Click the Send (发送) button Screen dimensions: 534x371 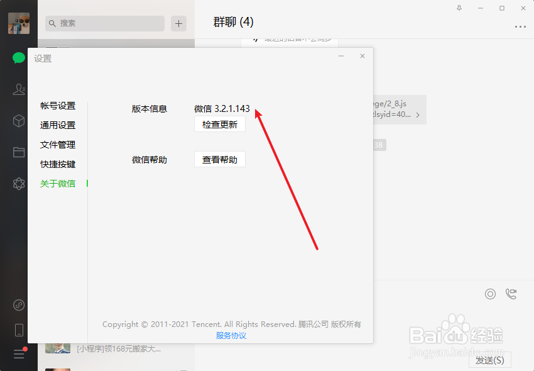coord(490,360)
